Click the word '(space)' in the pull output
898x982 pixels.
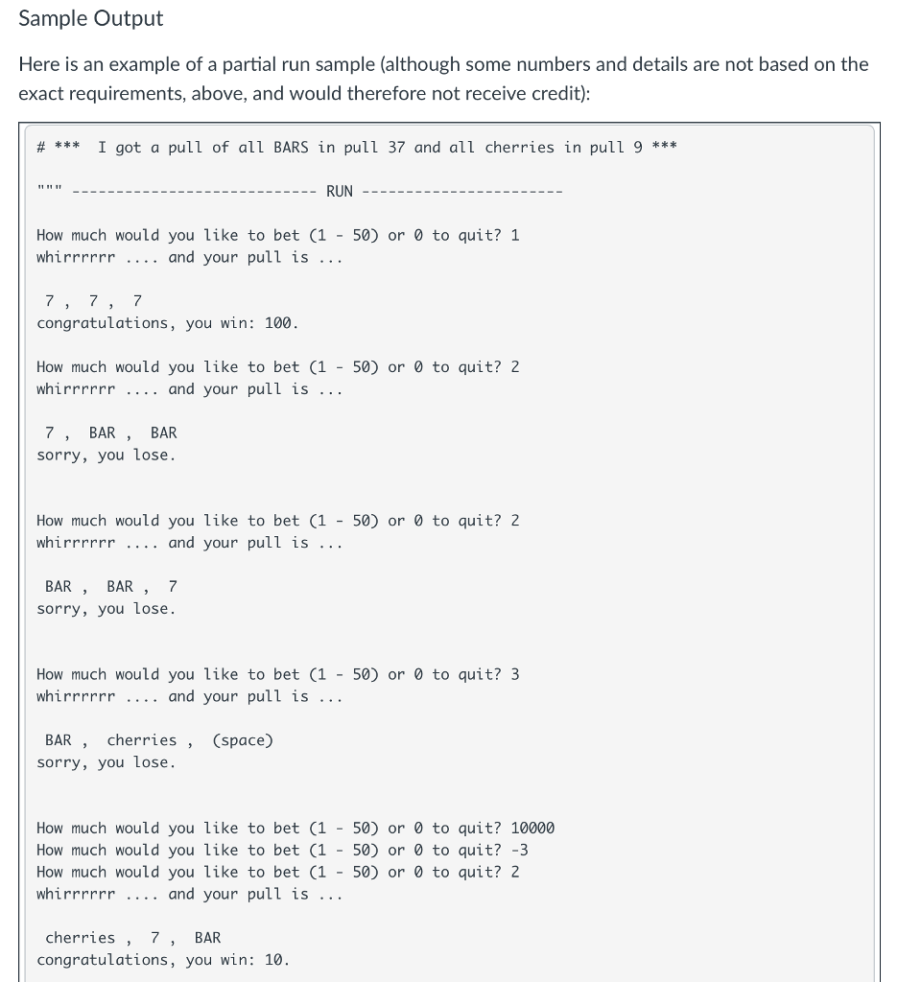[x=243, y=740]
